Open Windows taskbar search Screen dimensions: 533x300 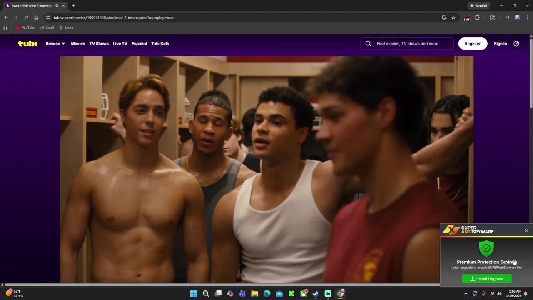tap(206, 293)
